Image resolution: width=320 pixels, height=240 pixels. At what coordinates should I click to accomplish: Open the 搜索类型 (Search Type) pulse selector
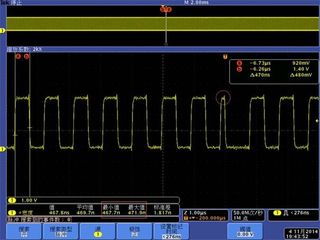61,231
